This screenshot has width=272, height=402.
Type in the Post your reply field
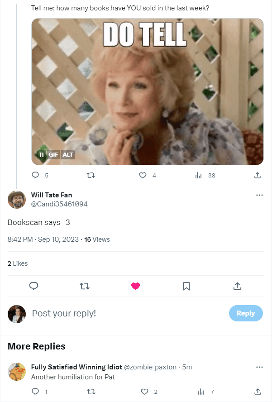pyautogui.click(x=127, y=313)
